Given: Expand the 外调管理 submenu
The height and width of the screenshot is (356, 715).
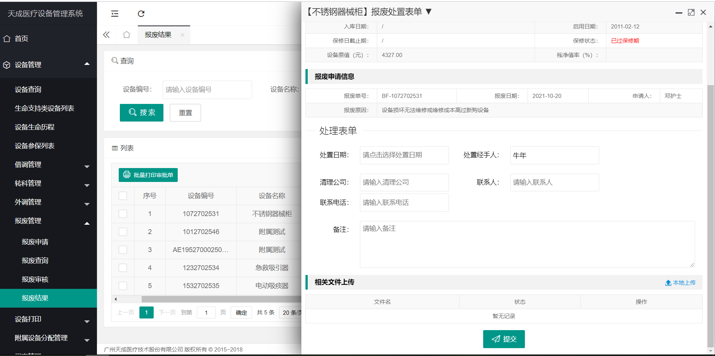Looking at the screenshot, I should [x=87, y=204].
